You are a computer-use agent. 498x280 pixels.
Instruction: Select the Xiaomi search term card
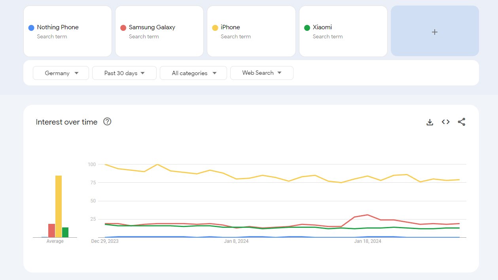pyautogui.click(x=343, y=32)
